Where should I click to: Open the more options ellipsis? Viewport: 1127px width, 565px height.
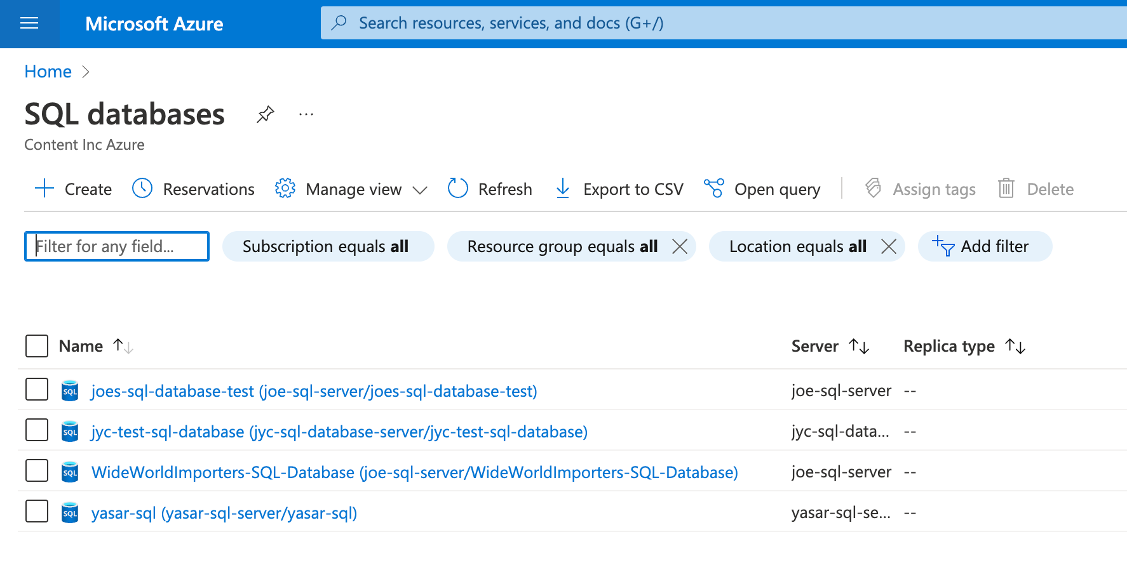point(306,114)
